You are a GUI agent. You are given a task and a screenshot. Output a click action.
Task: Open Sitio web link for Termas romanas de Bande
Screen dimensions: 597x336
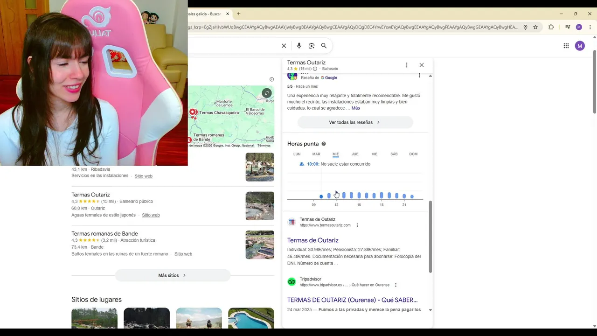tap(183, 254)
